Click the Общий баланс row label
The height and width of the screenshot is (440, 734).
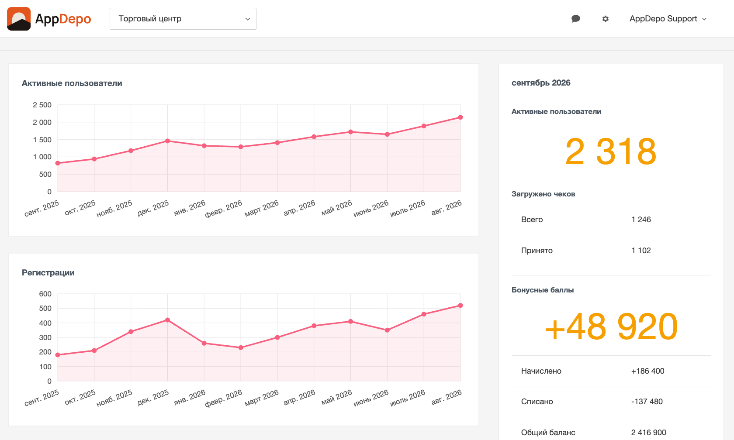point(548,433)
